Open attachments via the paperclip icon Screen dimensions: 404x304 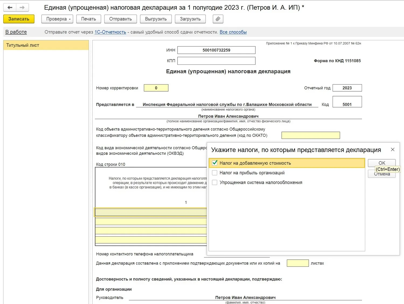218,19
